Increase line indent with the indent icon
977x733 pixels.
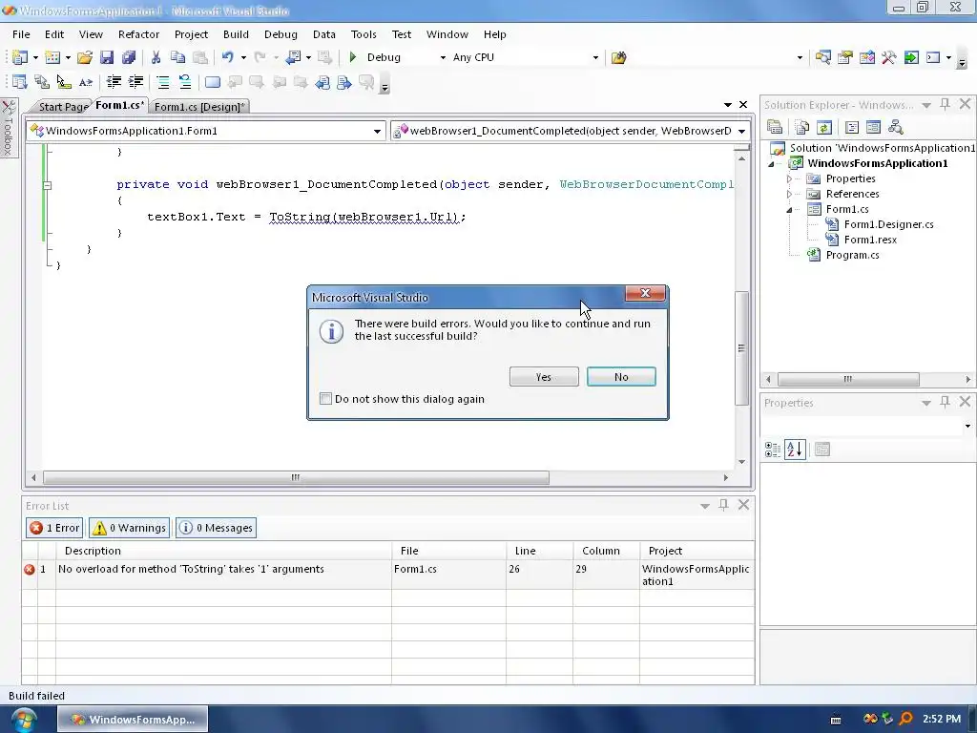pyautogui.click(x=135, y=82)
